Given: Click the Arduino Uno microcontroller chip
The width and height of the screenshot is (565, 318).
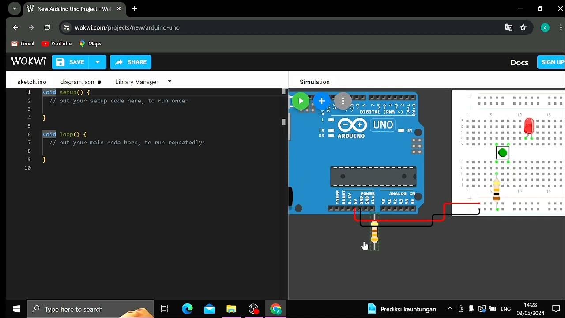Looking at the screenshot, I should (373, 177).
